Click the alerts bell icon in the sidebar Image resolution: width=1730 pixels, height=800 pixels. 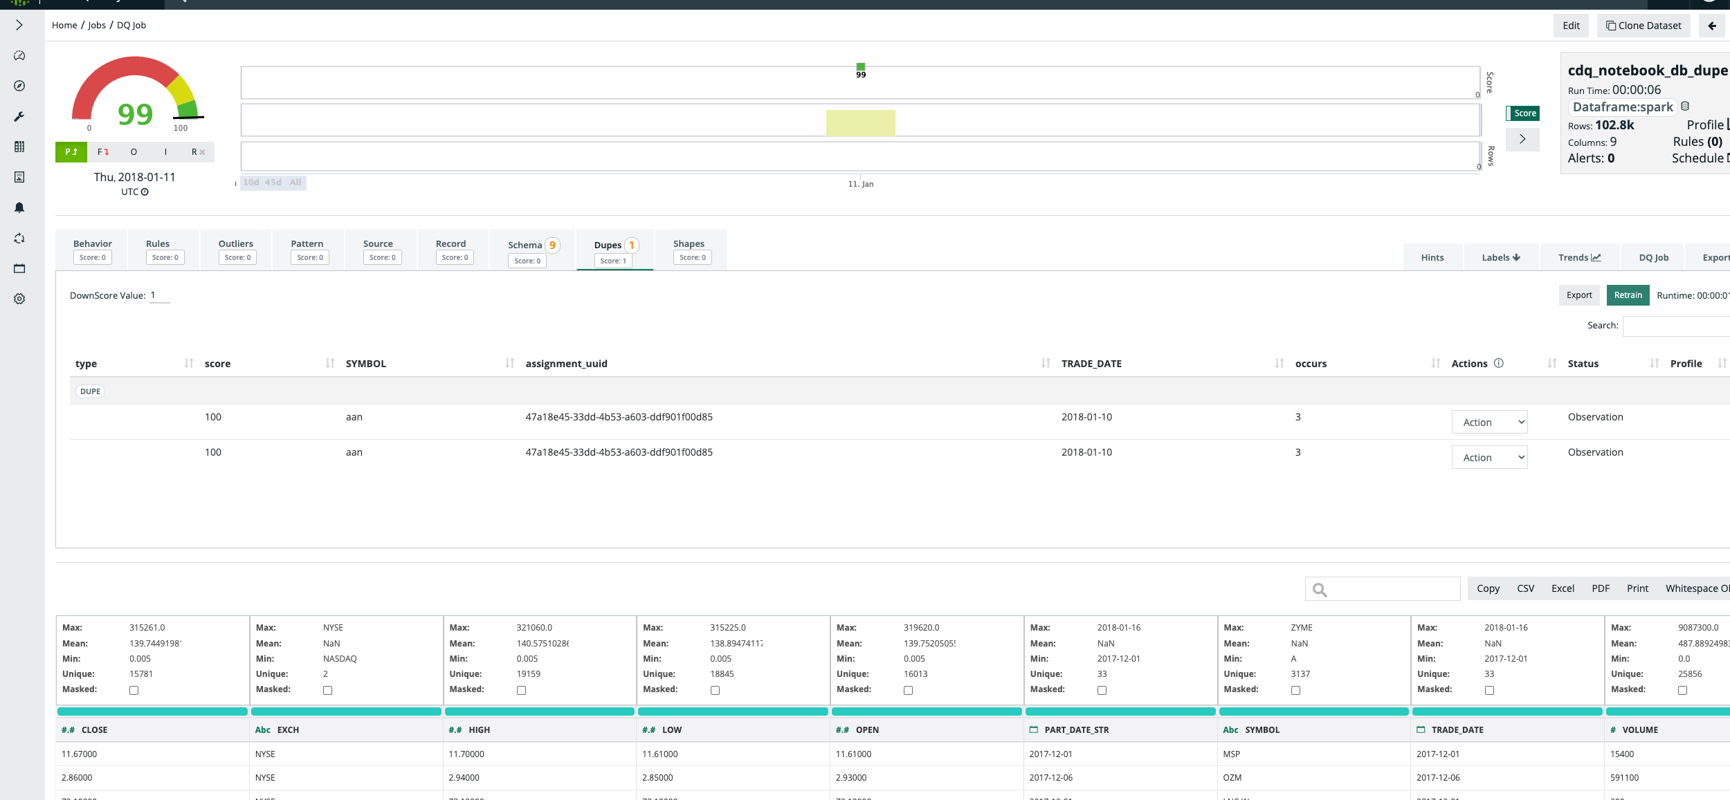(19, 207)
